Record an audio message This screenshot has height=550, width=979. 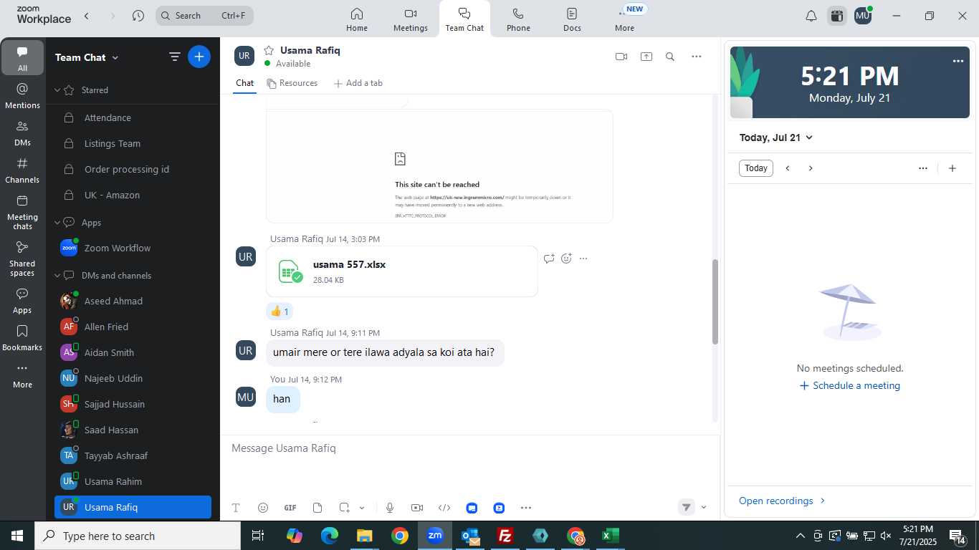pos(390,508)
